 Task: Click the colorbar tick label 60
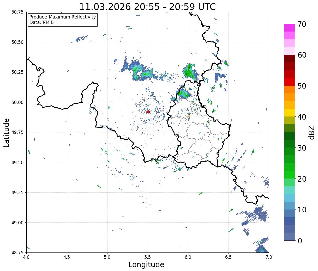pos(302,55)
